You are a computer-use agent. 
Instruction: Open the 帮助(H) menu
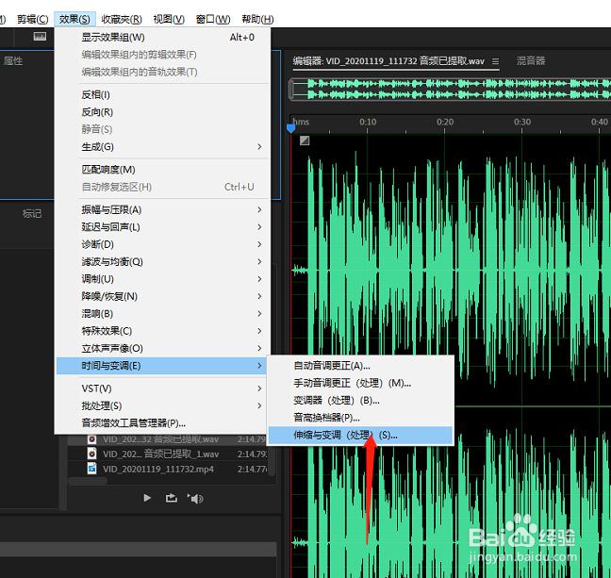click(x=257, y=19)
